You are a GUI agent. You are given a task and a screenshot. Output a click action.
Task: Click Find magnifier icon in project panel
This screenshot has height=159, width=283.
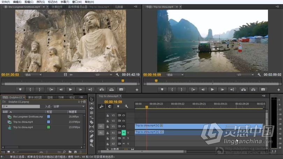[x=64, y=152]
